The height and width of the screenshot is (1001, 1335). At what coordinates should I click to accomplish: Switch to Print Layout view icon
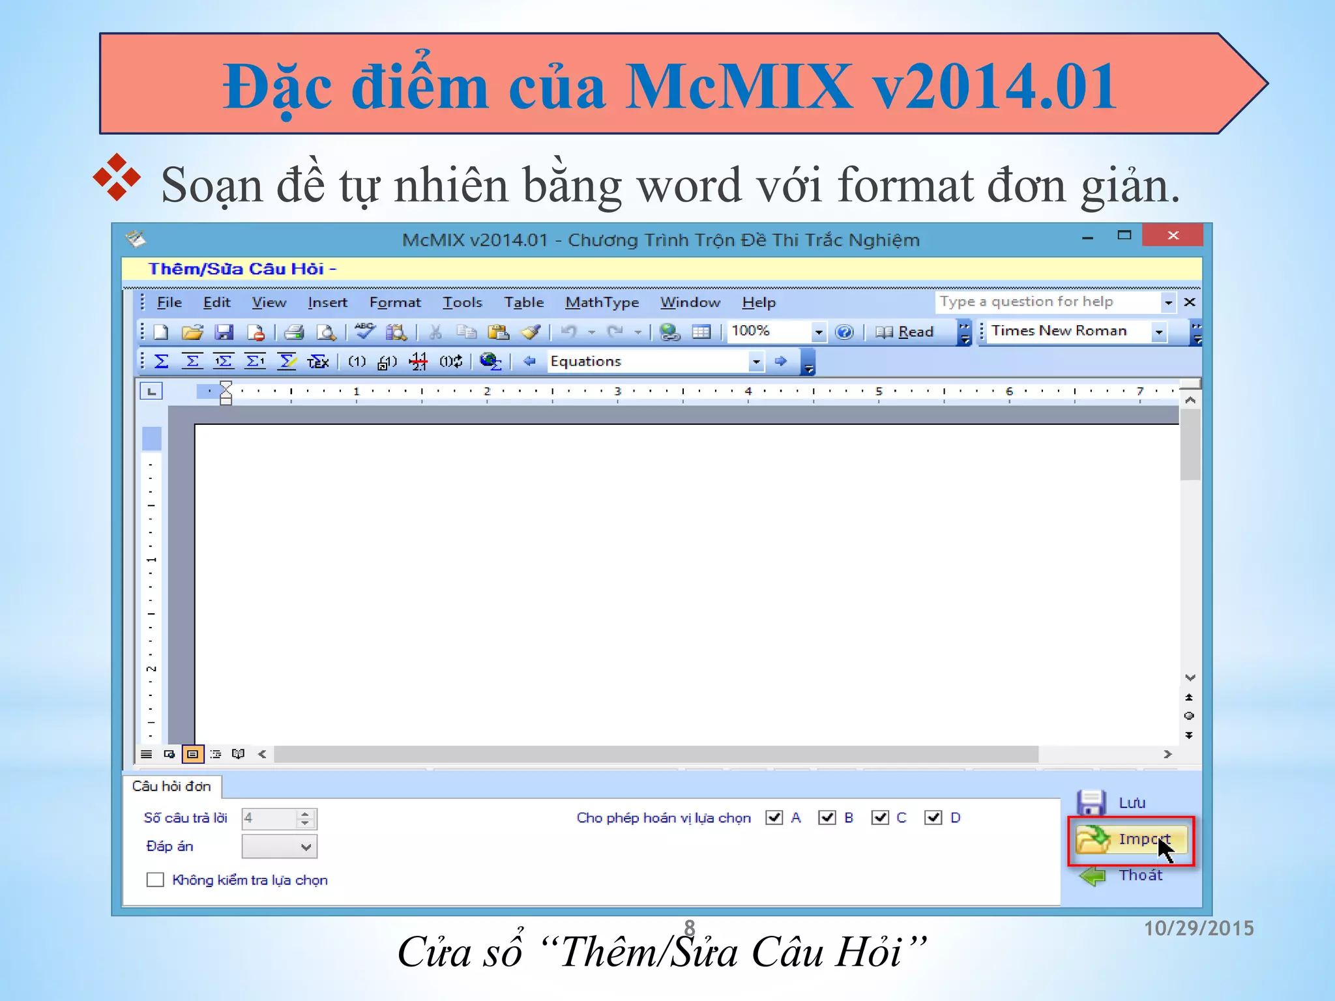coord(192,754)
